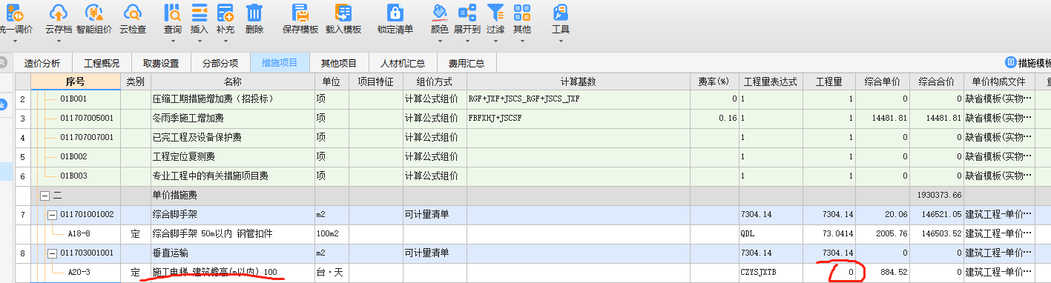
Task: Click the 查询 query icon
Action: pyautogui.click(x=173, y=13)
